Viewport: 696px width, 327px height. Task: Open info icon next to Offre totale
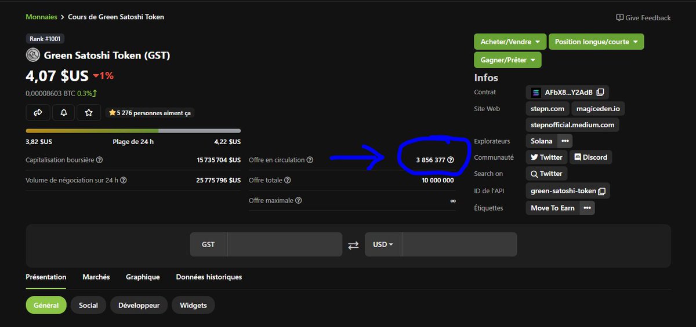pos(288,180)
